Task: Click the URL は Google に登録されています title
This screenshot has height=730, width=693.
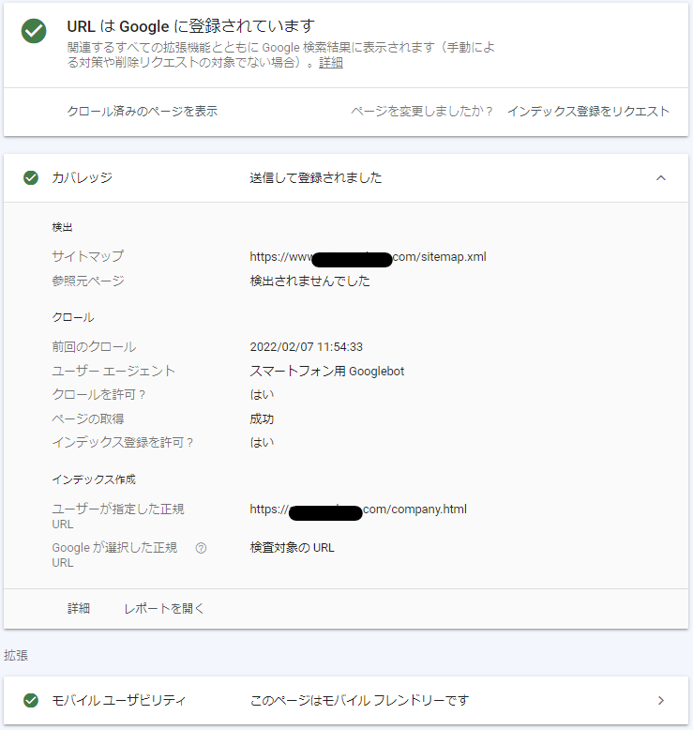Action: point(190,26)
